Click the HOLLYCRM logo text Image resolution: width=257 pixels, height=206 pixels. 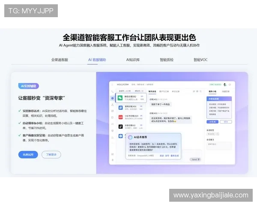tap(123, 85)
